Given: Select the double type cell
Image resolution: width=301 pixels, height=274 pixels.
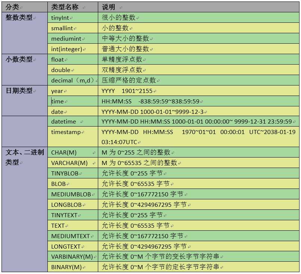Looking at the screenshot, I should pyautogui.click(x=73, y=70).
